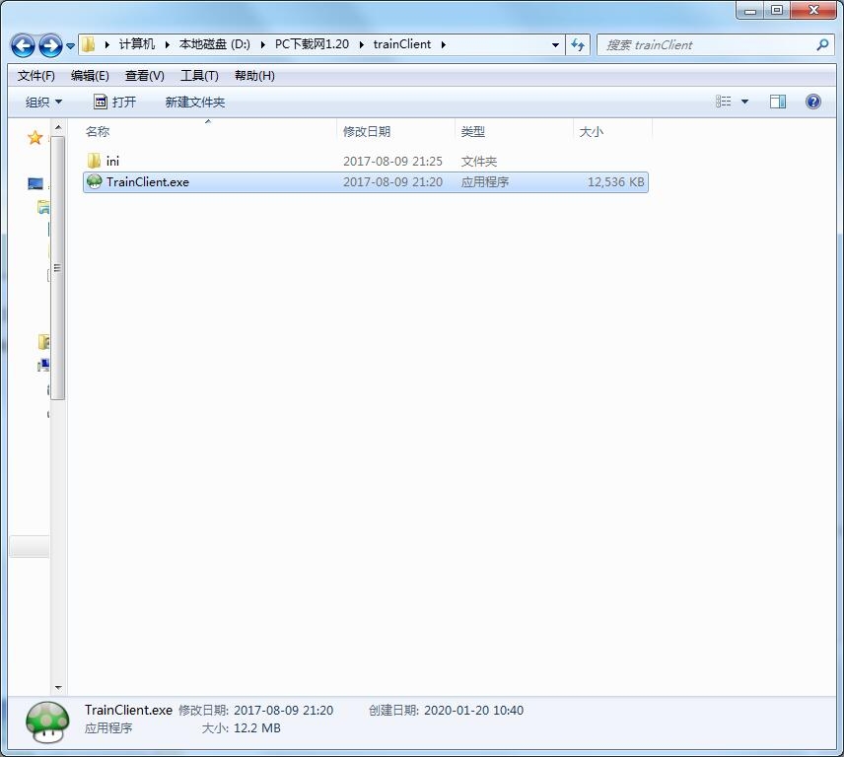Expand arrow after PC下载网1.20 in the breadcrumb

(x=361, y=44)
